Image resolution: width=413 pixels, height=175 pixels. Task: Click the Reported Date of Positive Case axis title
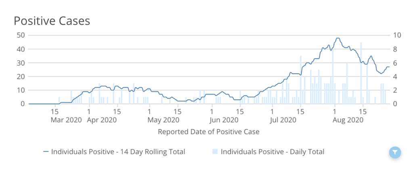(x=208, y=132)
